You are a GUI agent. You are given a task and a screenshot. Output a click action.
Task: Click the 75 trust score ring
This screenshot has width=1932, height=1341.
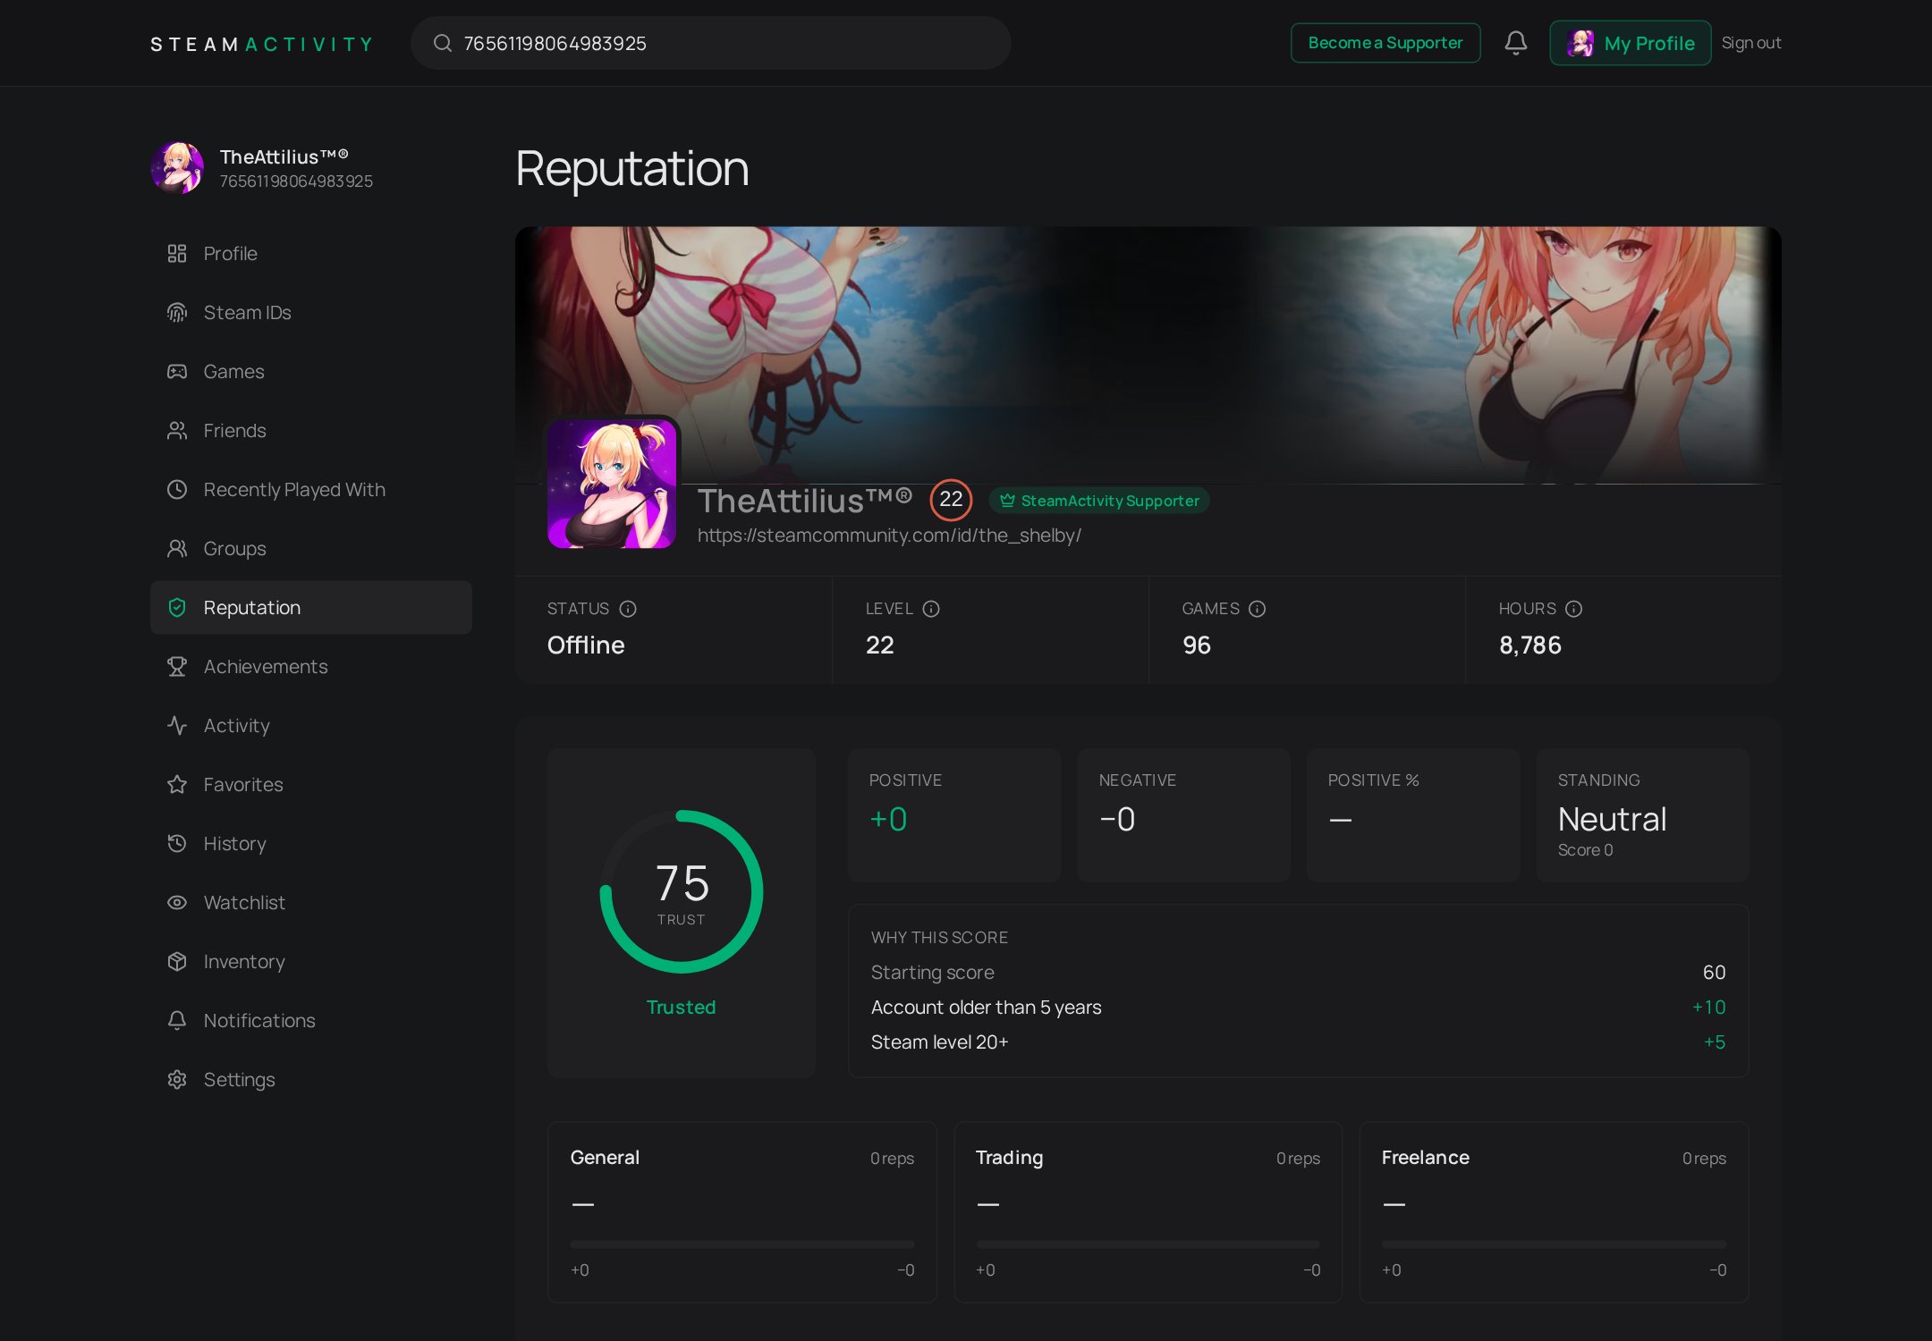point(681,891)
